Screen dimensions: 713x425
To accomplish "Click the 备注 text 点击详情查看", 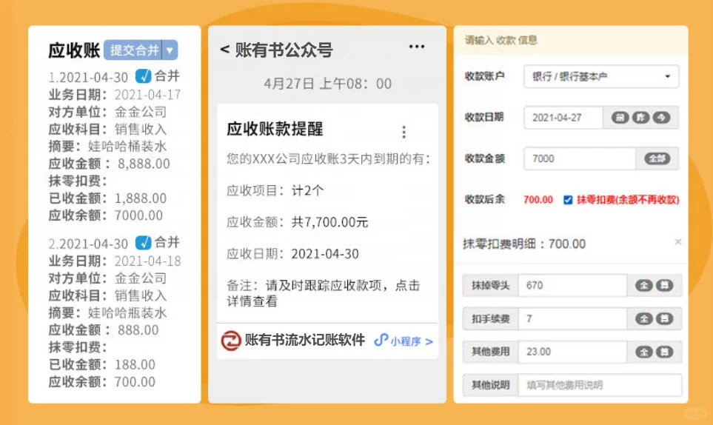I will pos(323,293).
